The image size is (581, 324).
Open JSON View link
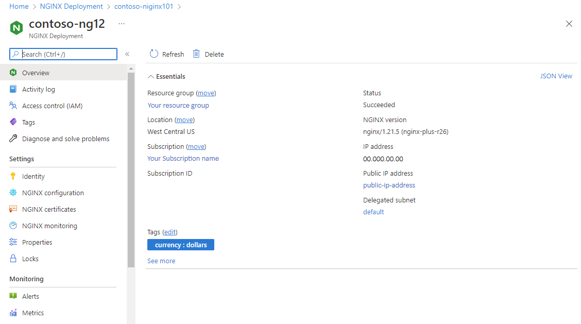point(556,76)
